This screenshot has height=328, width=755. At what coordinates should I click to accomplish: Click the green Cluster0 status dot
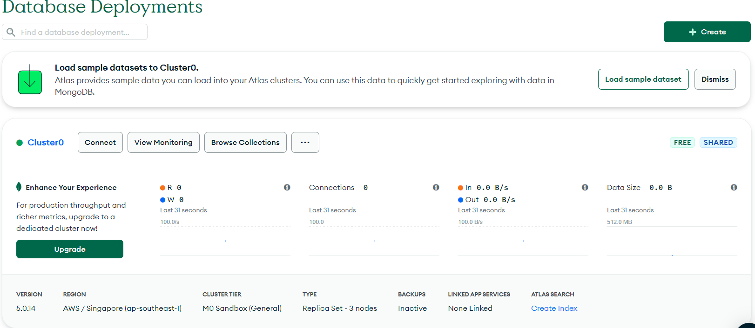pyautogui.click(x=20, y=143)
